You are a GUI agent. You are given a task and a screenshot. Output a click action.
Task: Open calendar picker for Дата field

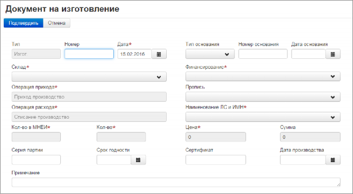159,54
